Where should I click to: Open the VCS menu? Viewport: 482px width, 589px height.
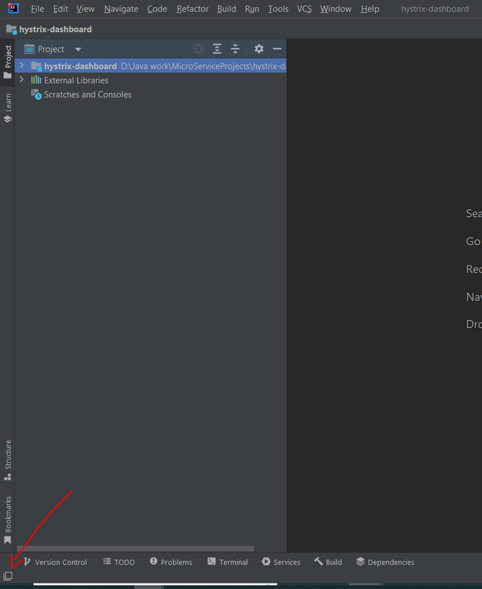tap(304, 9)
